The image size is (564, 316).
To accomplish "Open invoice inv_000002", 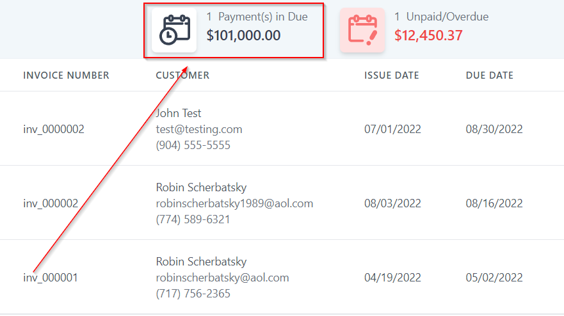I will point(51,203).
